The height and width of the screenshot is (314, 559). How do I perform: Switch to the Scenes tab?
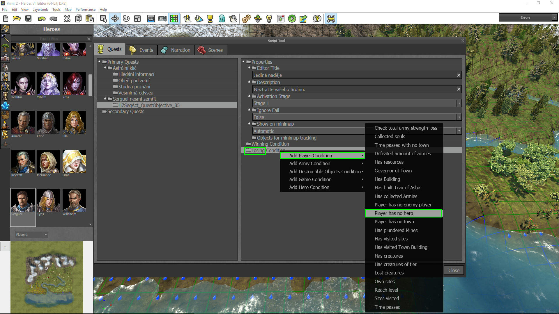[210, 50]
